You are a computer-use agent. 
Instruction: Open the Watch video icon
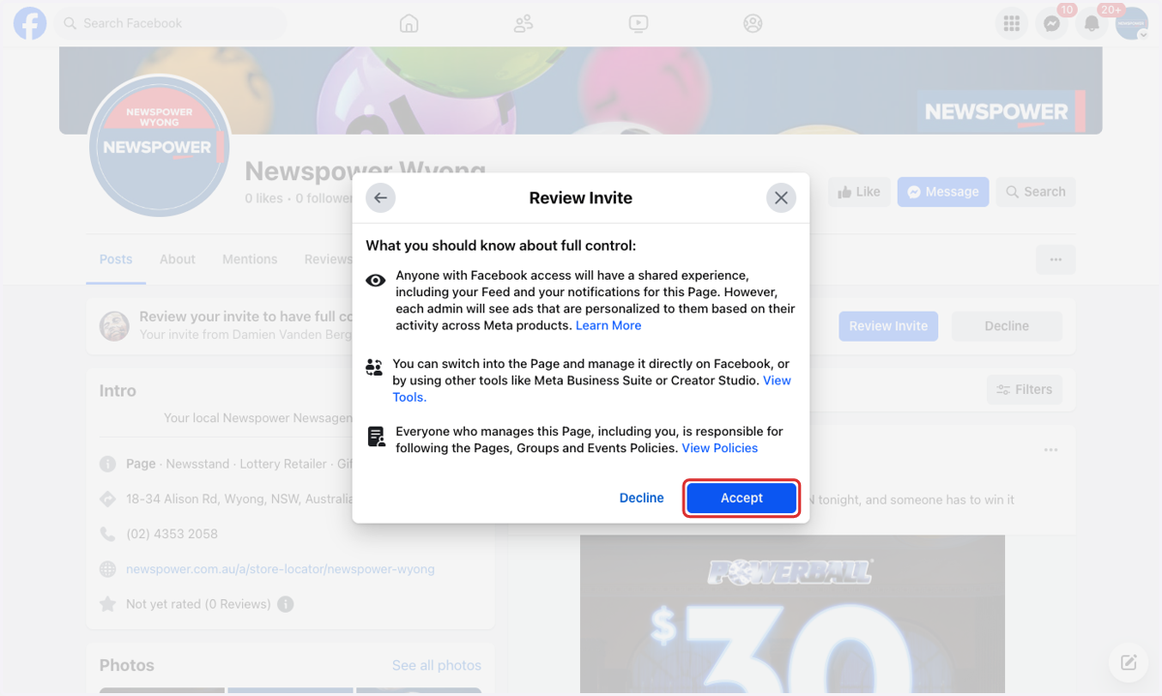click(638, 23)
